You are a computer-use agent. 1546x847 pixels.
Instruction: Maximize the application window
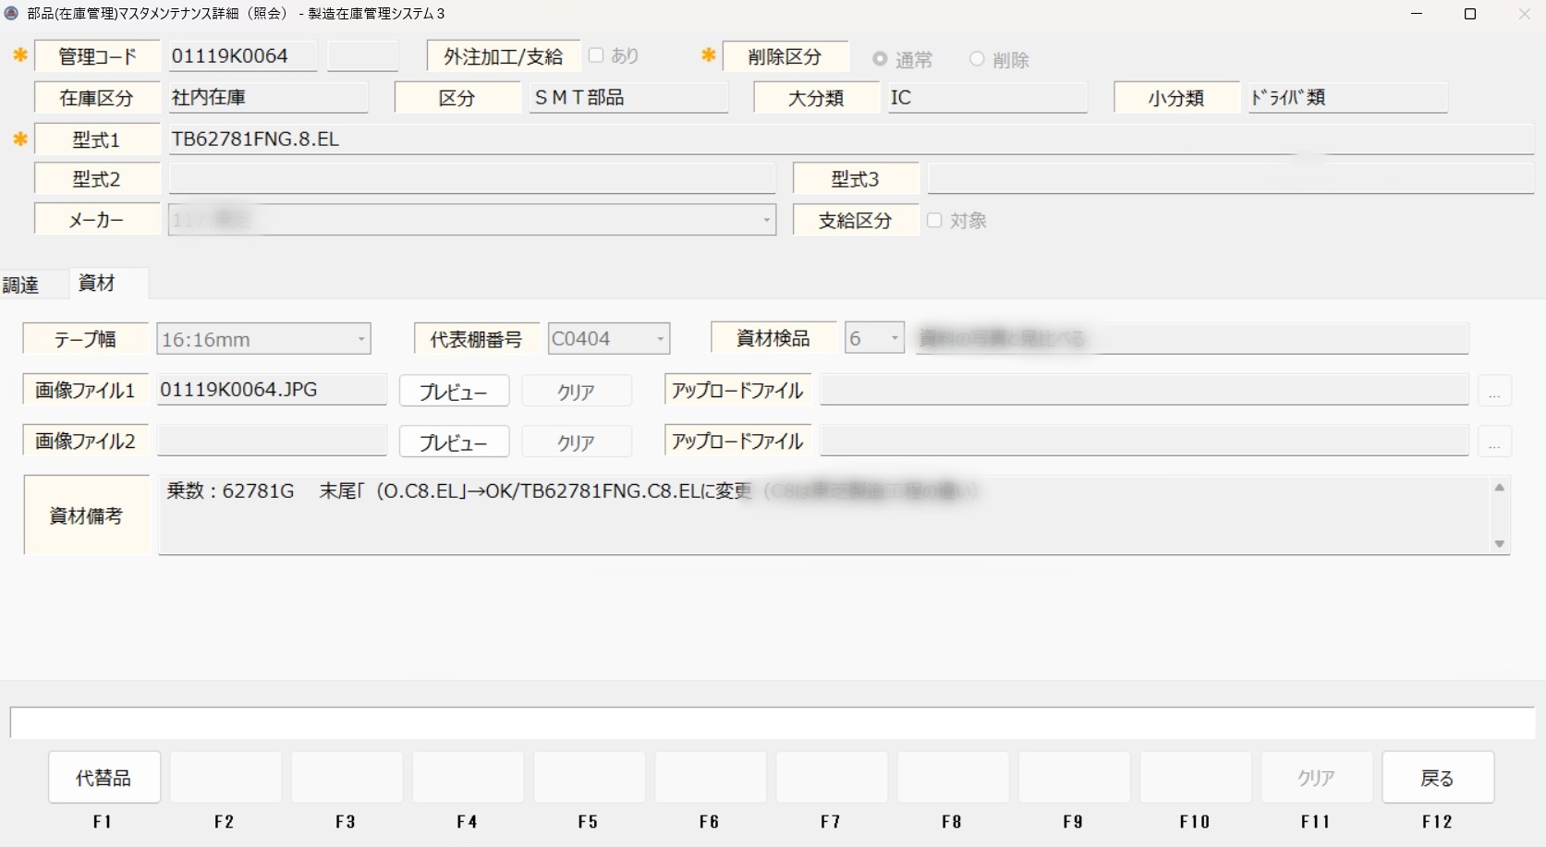[x=1470, y=14]
